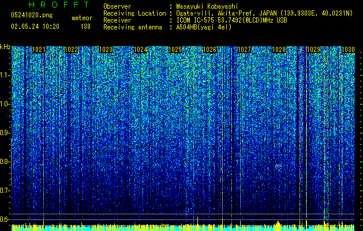
Task: Click the 1024 time marker
Action: tap(140, 50)
